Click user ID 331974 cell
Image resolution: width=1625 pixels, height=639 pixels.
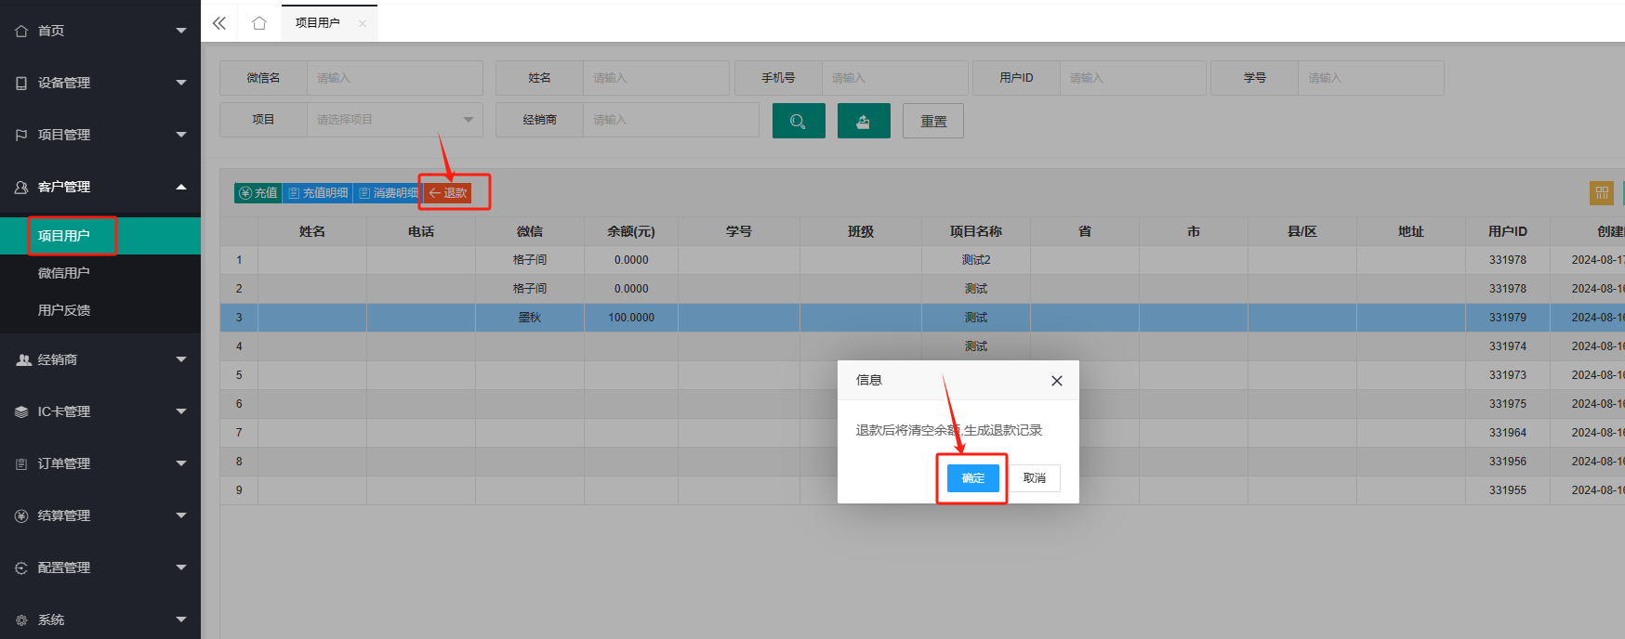[x=1508, y=346]
